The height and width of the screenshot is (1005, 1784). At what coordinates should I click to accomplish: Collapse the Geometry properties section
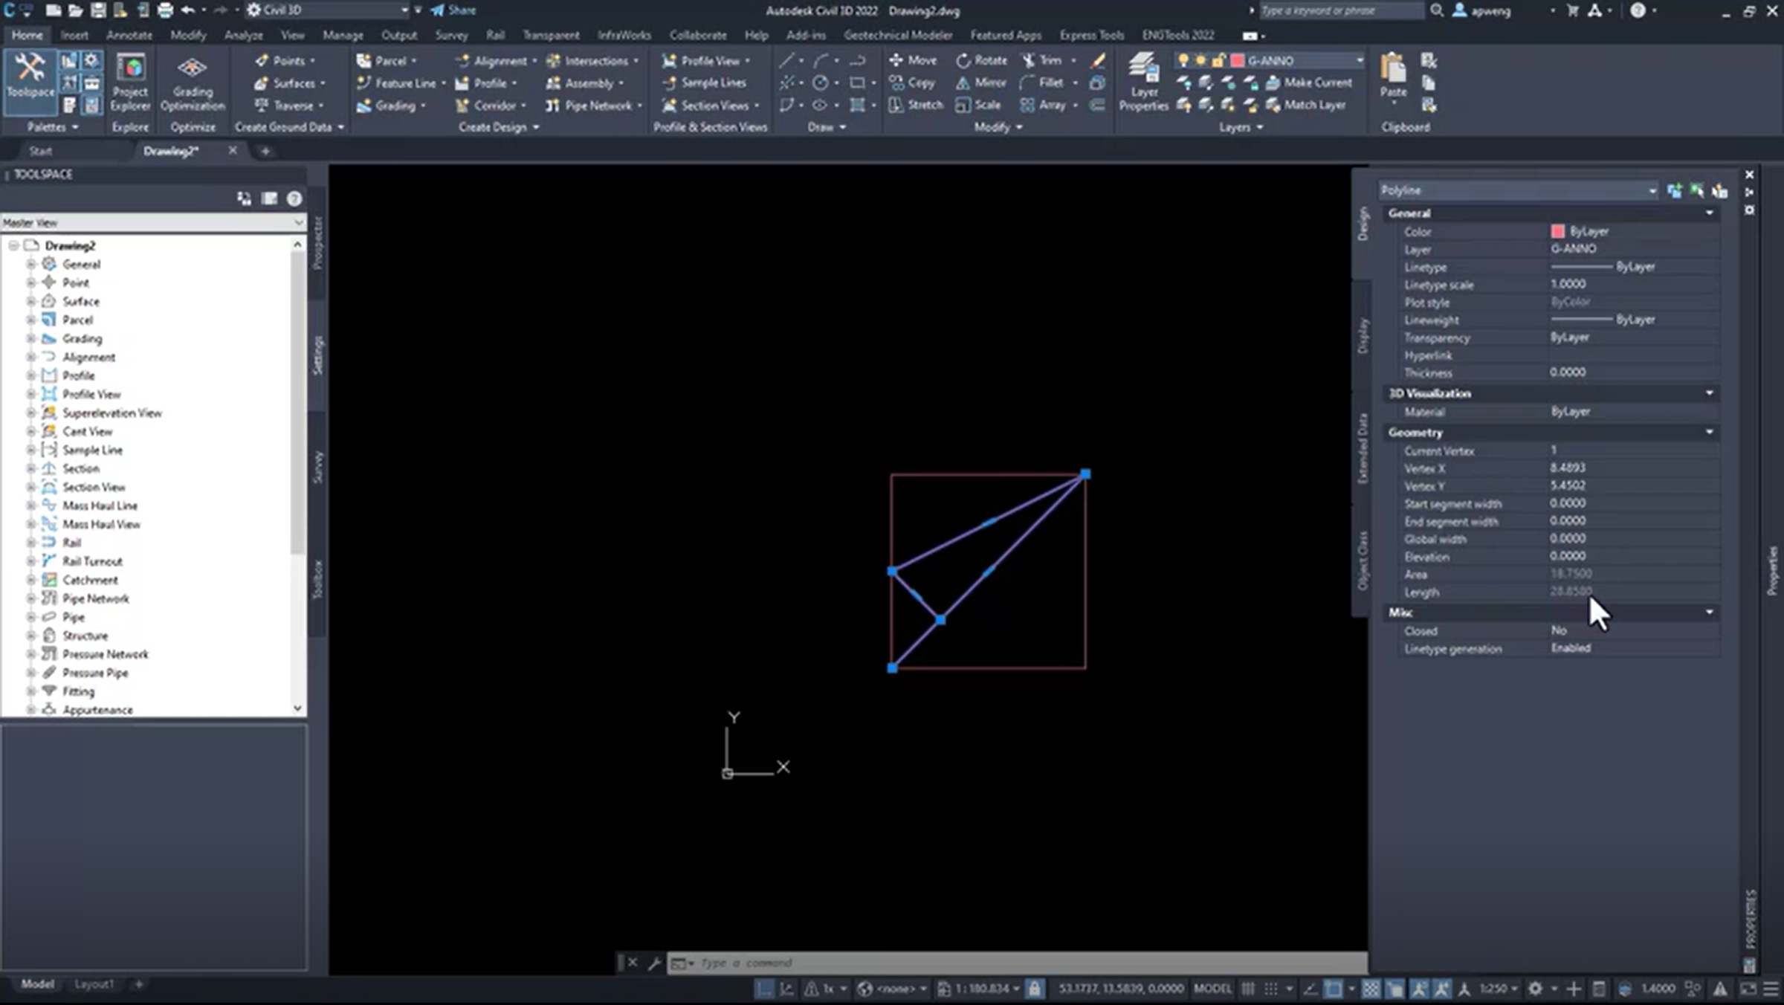(1709, 432)
